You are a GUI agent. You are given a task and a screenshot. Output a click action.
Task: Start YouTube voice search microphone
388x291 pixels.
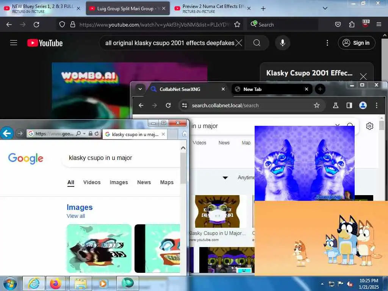[283, 43]
